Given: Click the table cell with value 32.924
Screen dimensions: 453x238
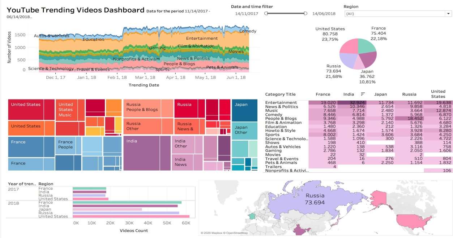Looking at the screenshot, I should tap(352, 102).
